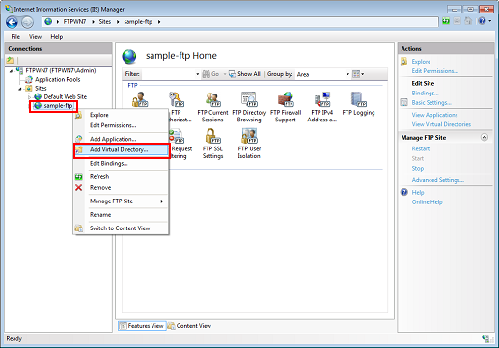Open the Group by Area dropdown

(323, 74)
